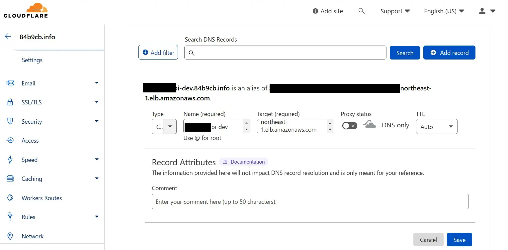Click the Network location pin icon
508x250 pixels.
click(x=10, y=236)
